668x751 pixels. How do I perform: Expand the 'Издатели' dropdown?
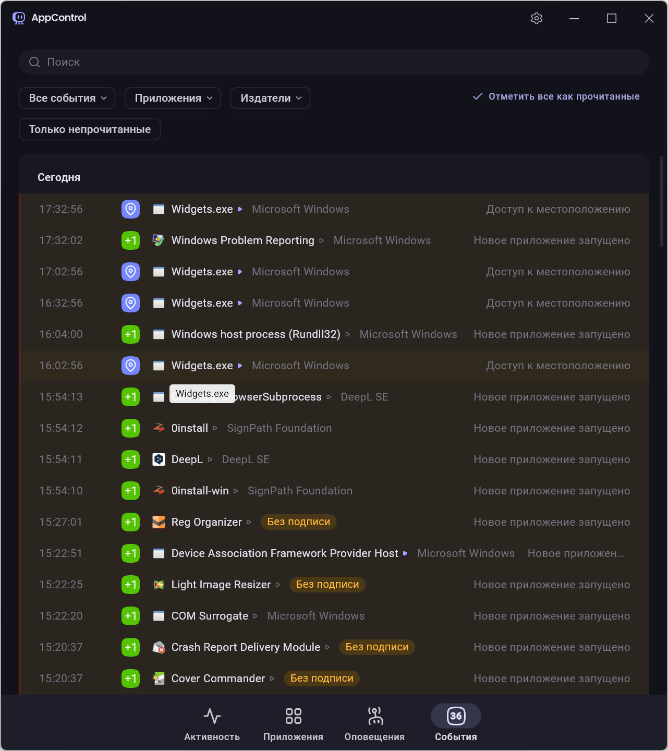[270, 98]
